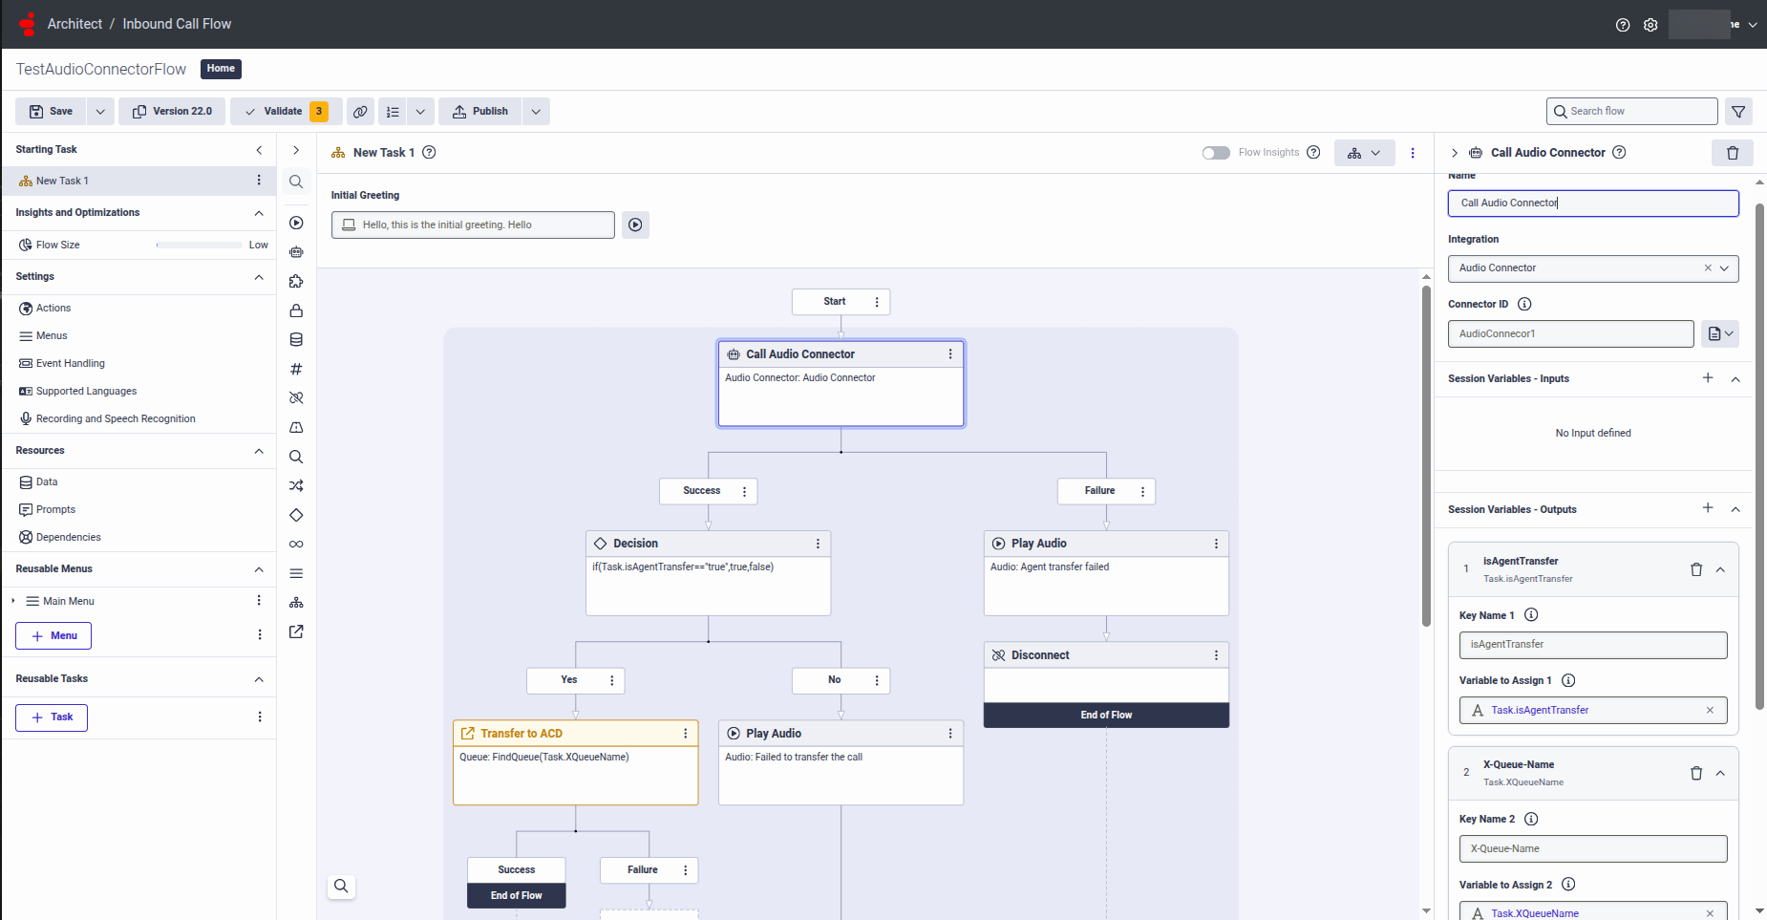Open Event Handling settings
The height and width of the screenshot is (920, 1767).
point(70,363)
